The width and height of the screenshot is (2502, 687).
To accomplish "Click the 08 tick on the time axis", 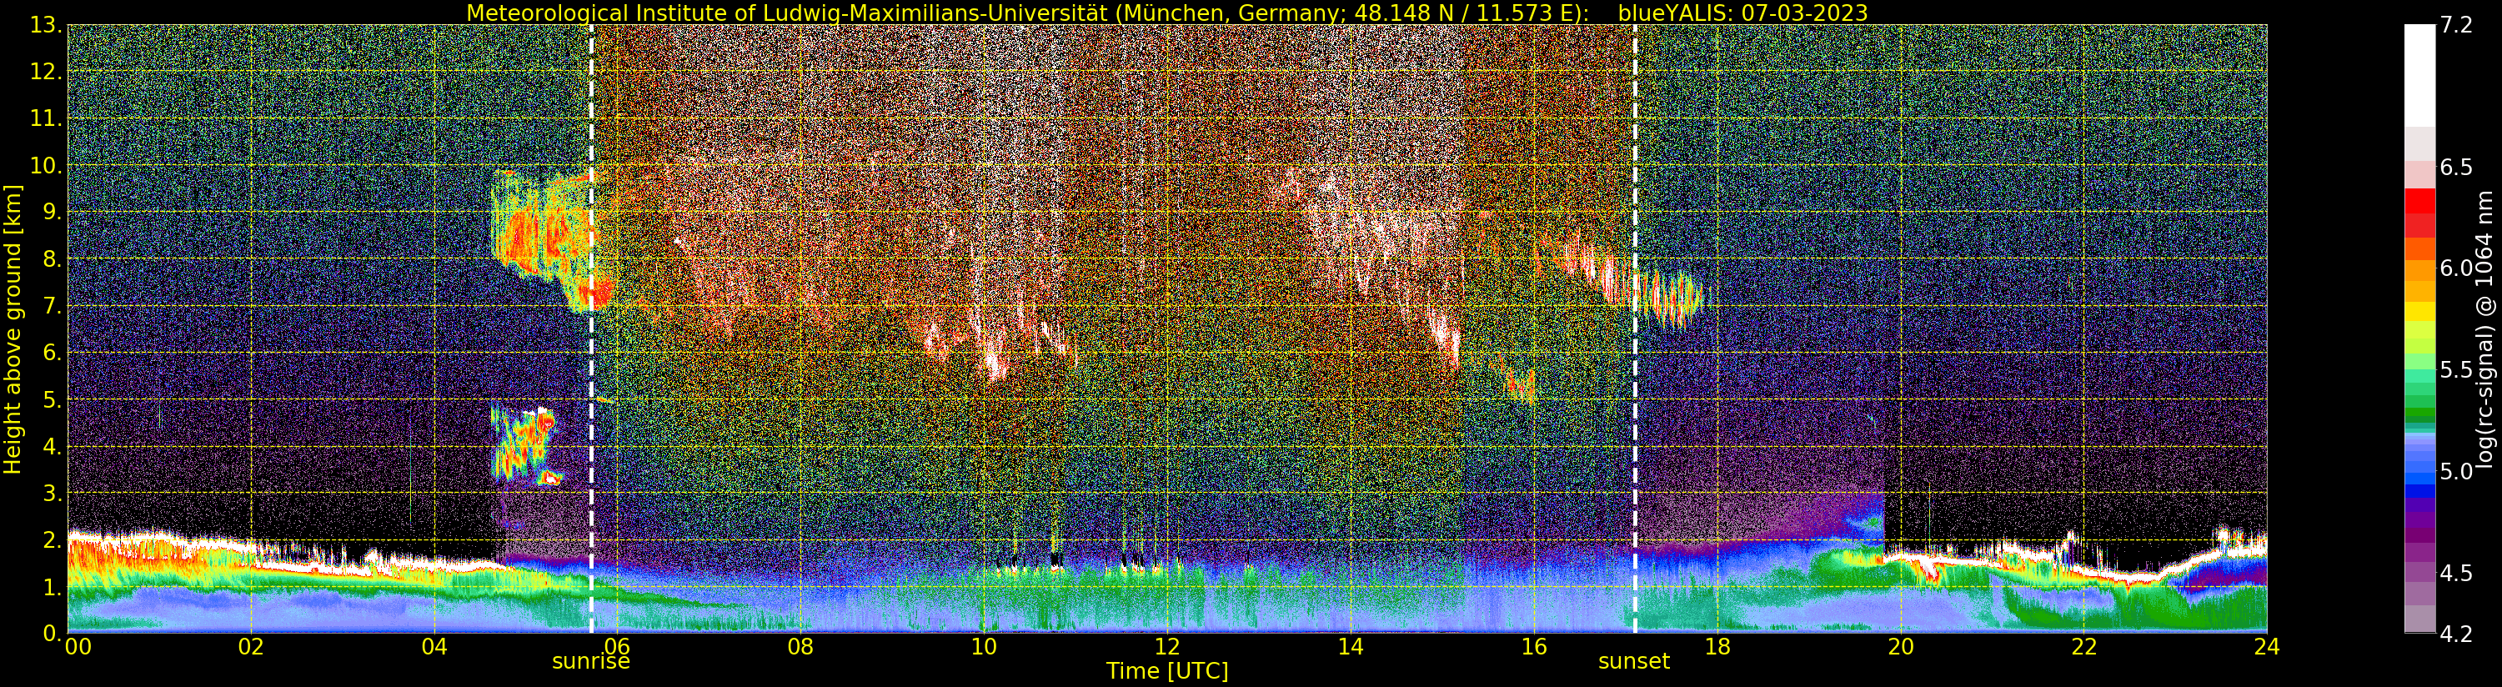I will click(800, 647).
